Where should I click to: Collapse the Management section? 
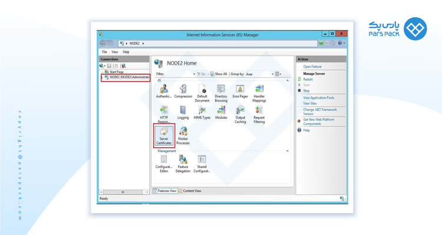click(x=287, y=151)
